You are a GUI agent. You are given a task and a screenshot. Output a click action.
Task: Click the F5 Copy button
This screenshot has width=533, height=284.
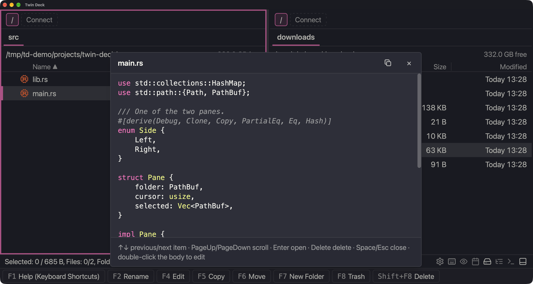click(211, 276)
